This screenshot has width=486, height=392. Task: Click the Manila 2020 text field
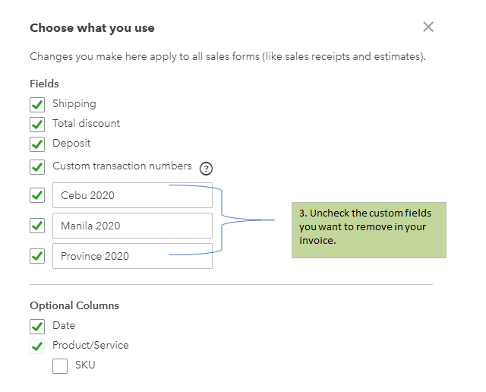[132, 226]
